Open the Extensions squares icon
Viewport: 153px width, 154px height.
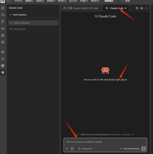point(3,52)
